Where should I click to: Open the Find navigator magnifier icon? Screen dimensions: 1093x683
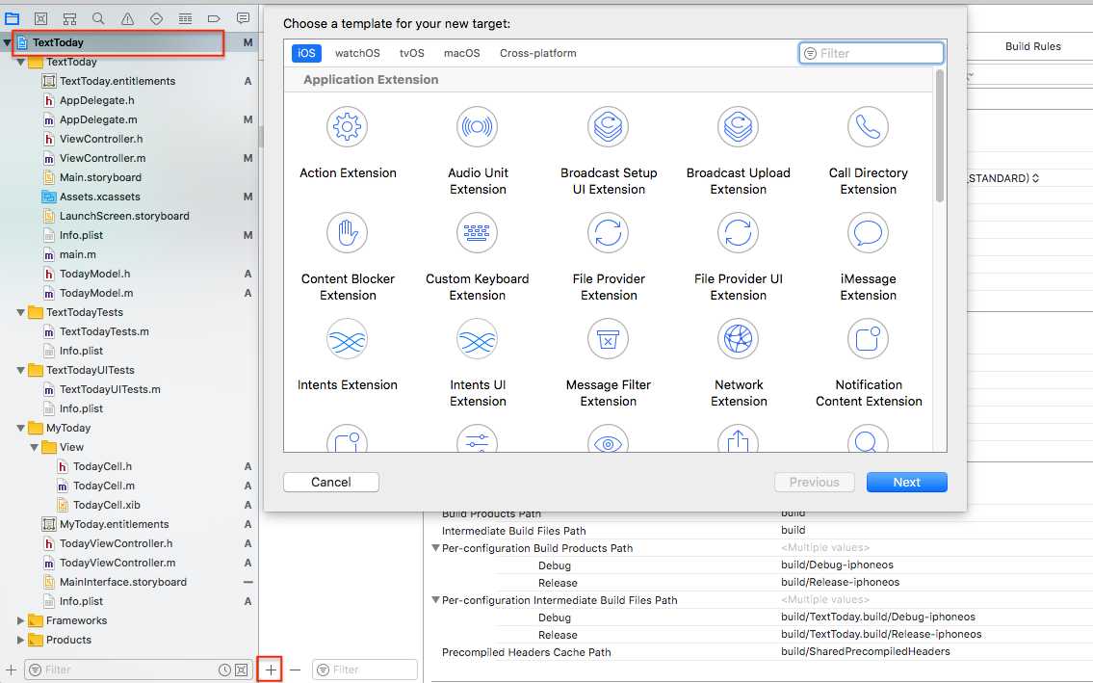[98, 18]
